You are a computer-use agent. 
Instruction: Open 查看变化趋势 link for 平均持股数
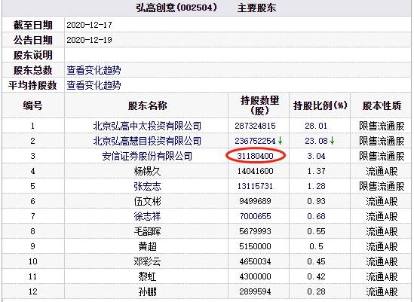click(x=94, y=85)
